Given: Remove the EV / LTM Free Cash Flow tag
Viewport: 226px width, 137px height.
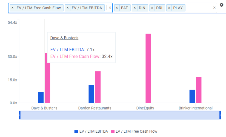Looking at the screenshot, I should tap(12, 8).
